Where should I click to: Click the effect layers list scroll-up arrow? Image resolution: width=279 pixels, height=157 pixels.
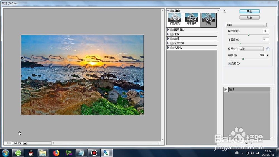(x=272, y=89)
